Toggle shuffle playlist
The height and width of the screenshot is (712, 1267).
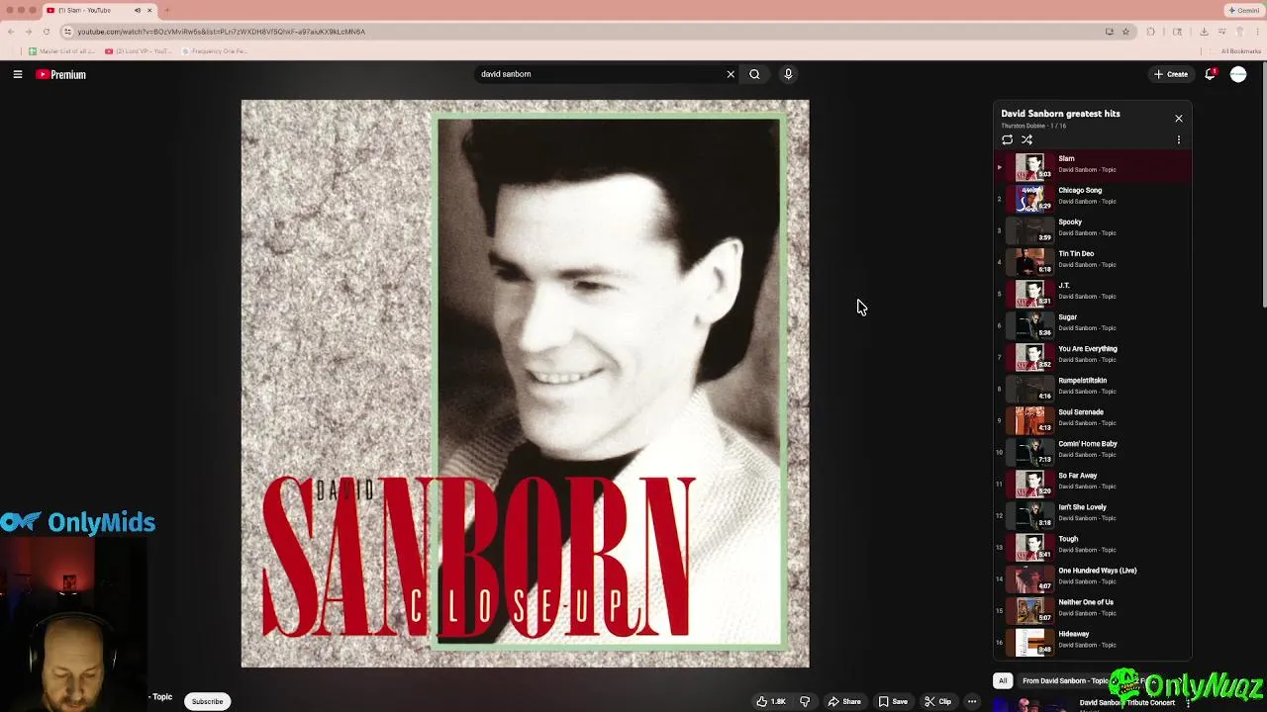pos(1026,139)
